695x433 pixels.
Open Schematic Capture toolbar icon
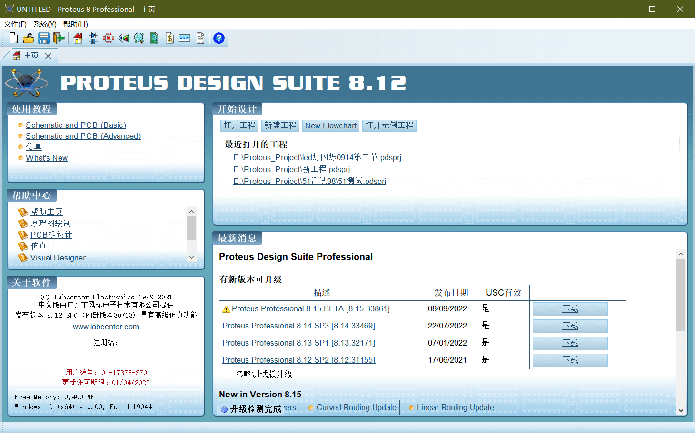pyautogui.click(x=93, y=38)
